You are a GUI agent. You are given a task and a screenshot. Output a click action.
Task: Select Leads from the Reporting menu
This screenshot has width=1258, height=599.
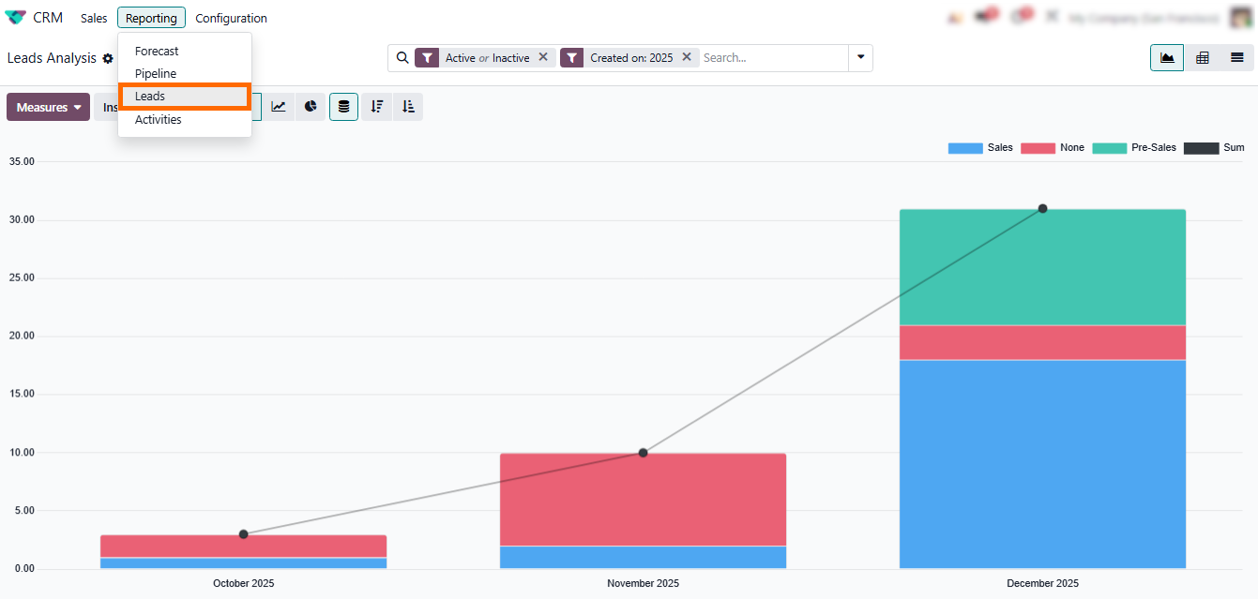(x=150, y=97)
